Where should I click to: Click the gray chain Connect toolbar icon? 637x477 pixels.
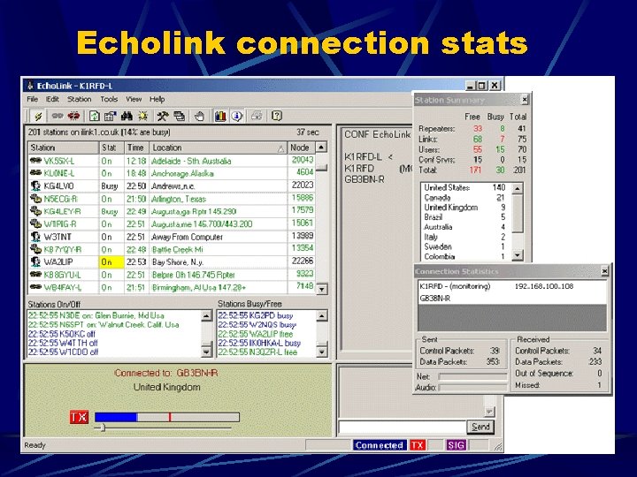58,117
